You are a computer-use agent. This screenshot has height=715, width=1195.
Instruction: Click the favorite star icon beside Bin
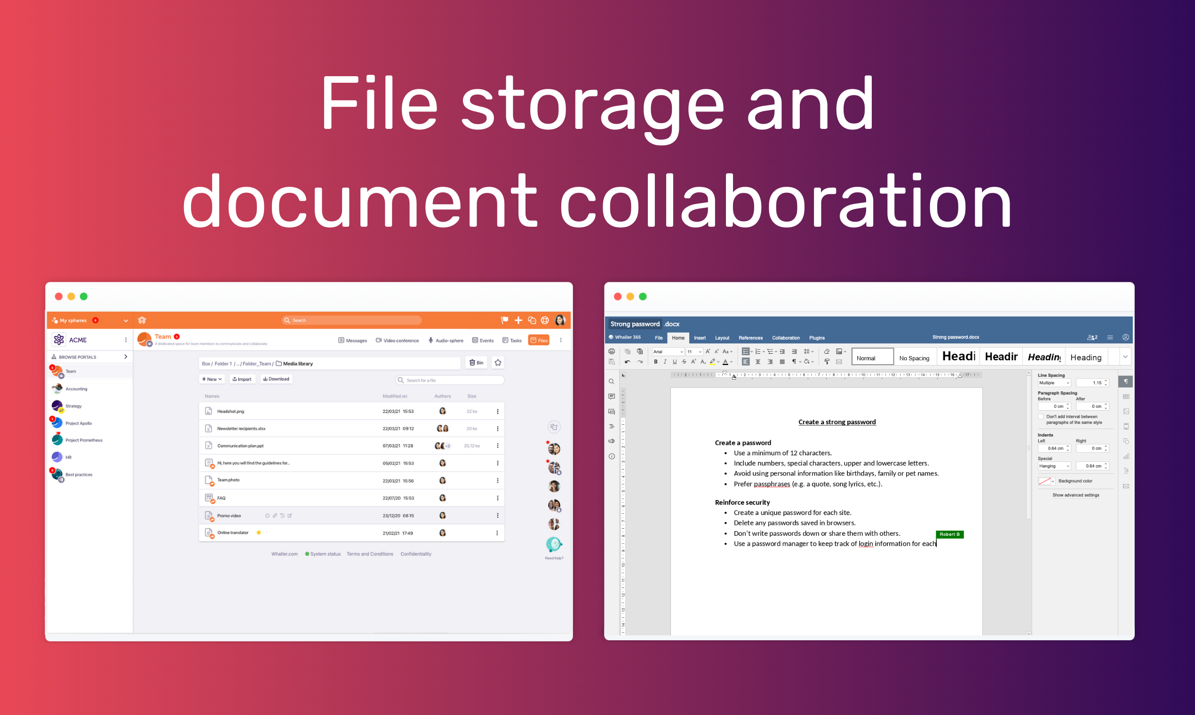coord(498,363)
